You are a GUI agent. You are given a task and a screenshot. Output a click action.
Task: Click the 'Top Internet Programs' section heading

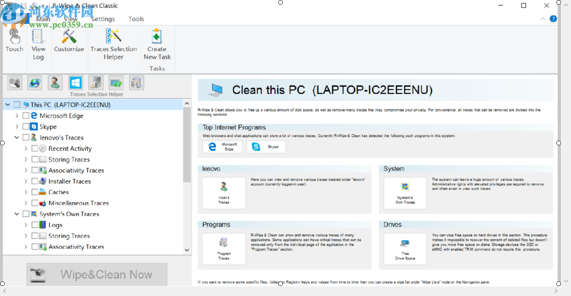click(x=234, y=127)
